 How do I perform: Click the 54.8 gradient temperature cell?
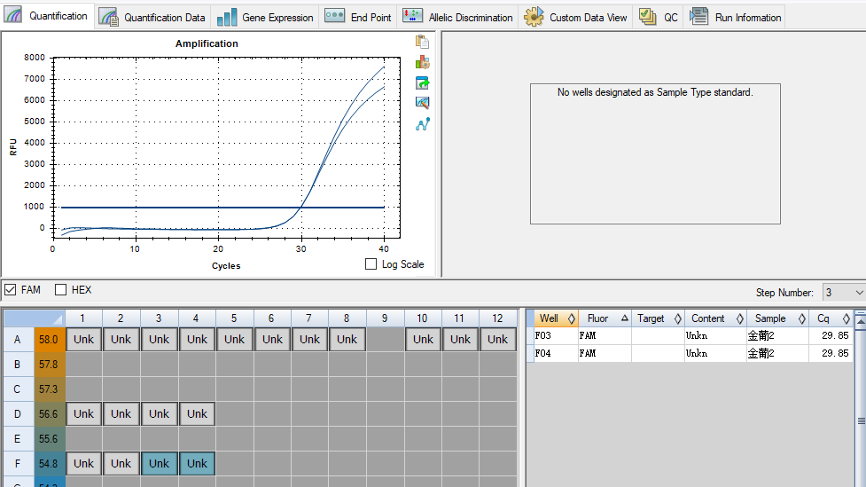click(50, 464)
